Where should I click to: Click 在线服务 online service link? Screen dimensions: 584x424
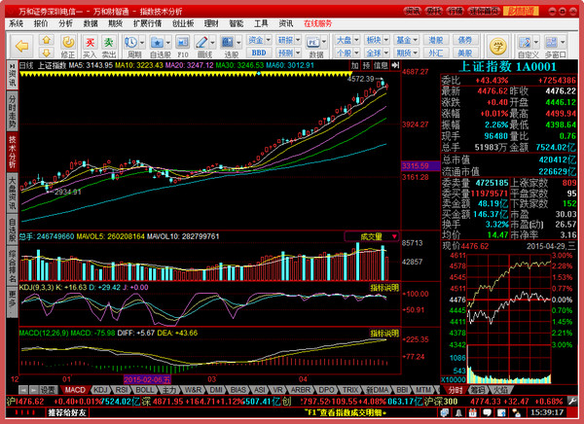(317, 21)
